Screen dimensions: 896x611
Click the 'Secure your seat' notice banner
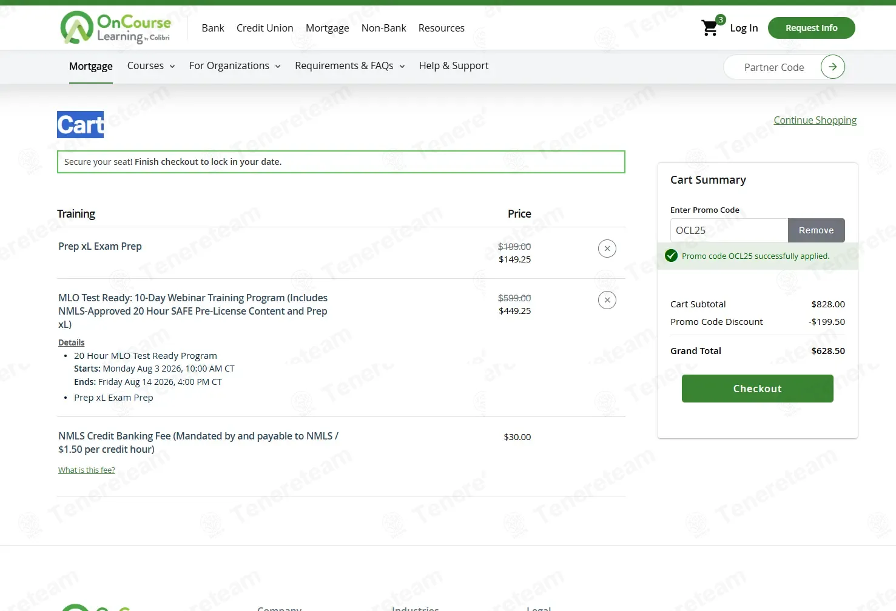341,162
